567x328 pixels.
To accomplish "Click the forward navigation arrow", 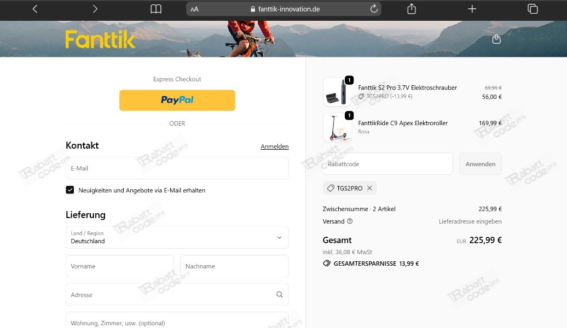I will coord(94,9).
